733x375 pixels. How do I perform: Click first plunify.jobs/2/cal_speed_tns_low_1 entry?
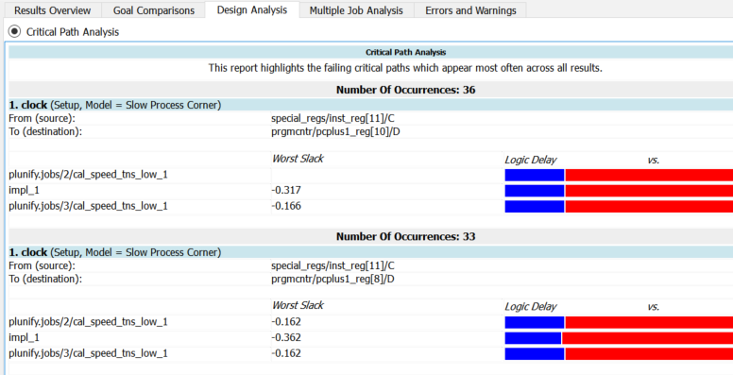[88, 175]
